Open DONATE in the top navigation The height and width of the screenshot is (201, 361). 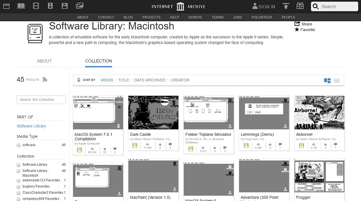pyautogui.click(x=195, y=17)
